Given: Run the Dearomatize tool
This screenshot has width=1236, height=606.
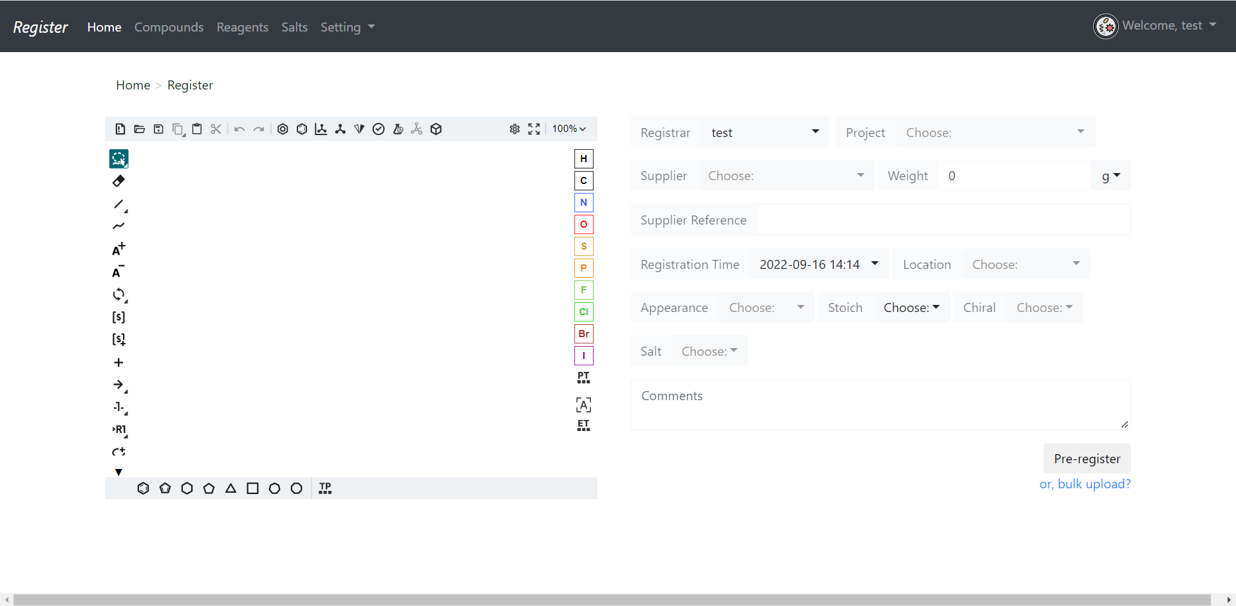Looking at the screenshot, I should [302, 129].
